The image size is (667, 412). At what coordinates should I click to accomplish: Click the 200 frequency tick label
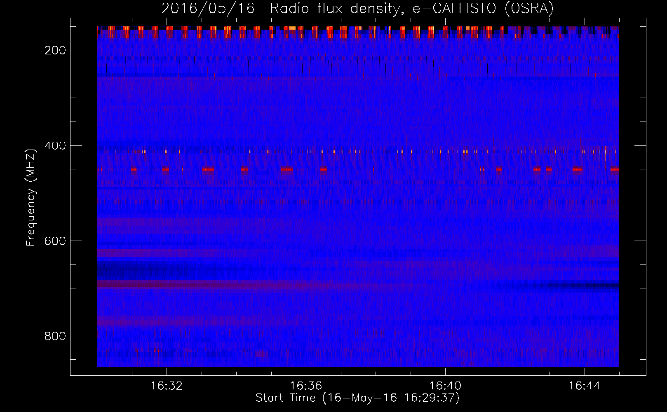(x=55, y=50)
